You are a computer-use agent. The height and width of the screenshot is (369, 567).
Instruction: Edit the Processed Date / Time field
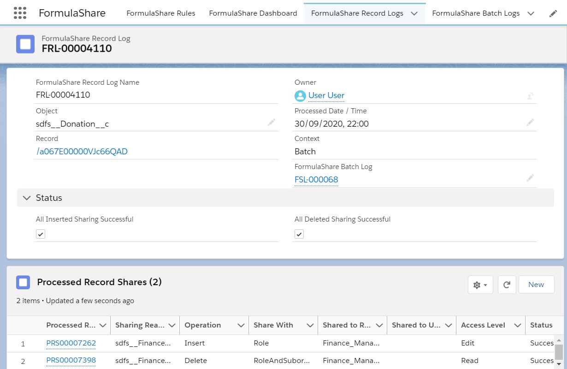(x=530, y=123)
